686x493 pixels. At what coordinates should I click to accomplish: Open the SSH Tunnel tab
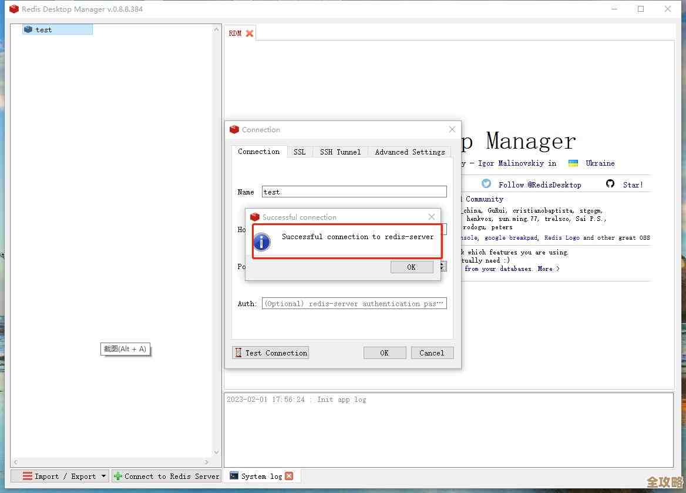[340, 152]
